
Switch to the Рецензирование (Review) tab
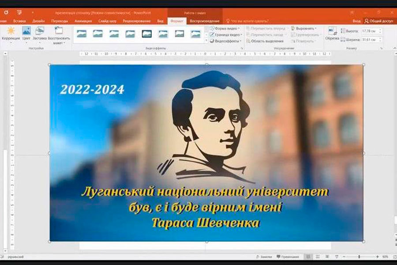click(x=136, y=21)
